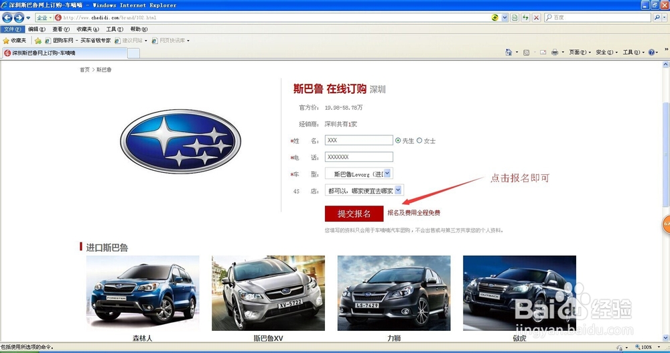Viewport: 670px width, 353px height.
Task: Expand command bar overflow chevron
Action: 666,50
